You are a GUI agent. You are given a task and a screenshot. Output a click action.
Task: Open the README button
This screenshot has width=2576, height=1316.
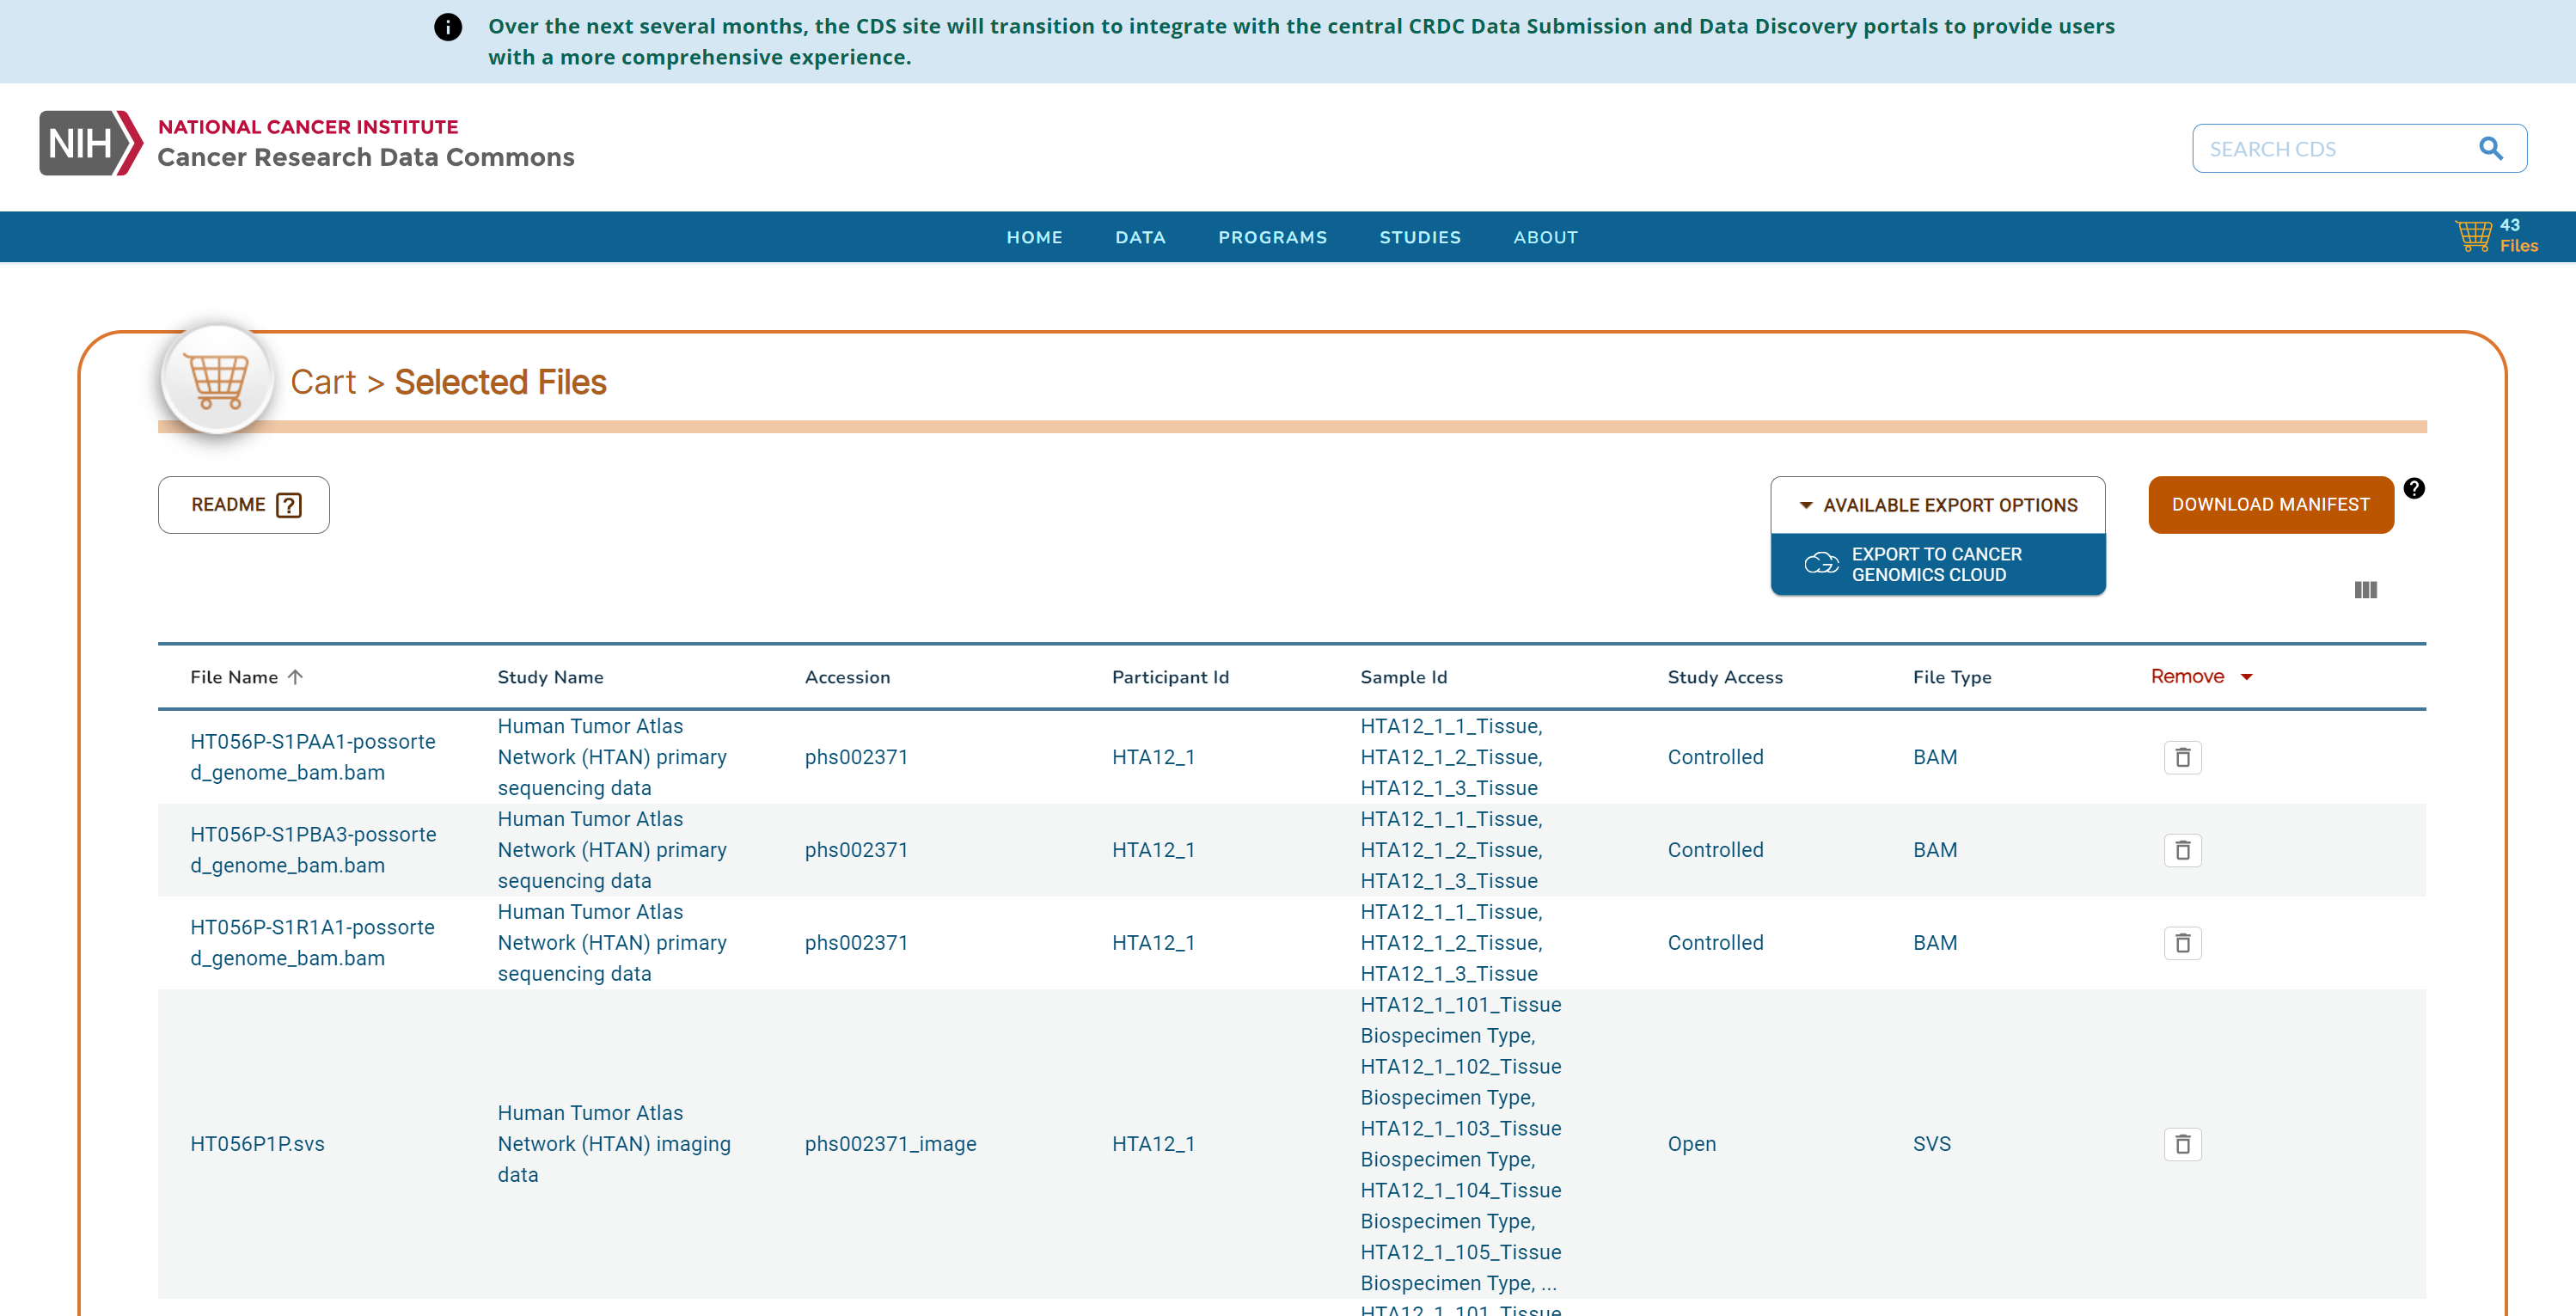[244, 505]
